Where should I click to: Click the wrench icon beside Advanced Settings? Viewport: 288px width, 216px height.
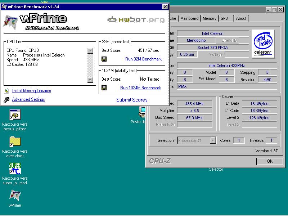[x=6, y=100]
